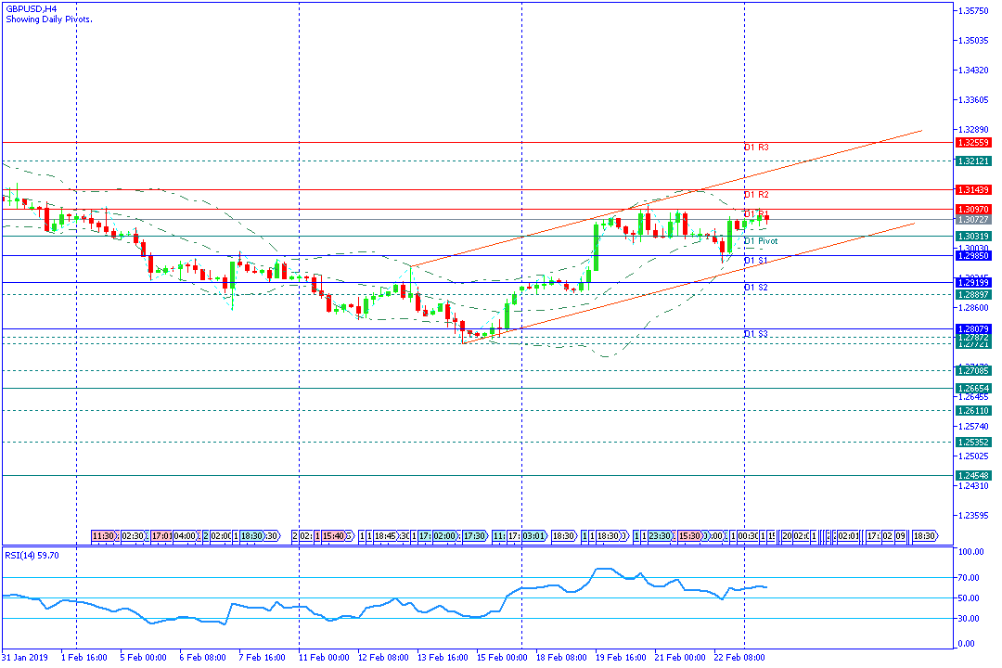This screenshot has width=1002, height=668.
Task: Click the cyan 23:30 event marker
Action: [x=661, y=535]
